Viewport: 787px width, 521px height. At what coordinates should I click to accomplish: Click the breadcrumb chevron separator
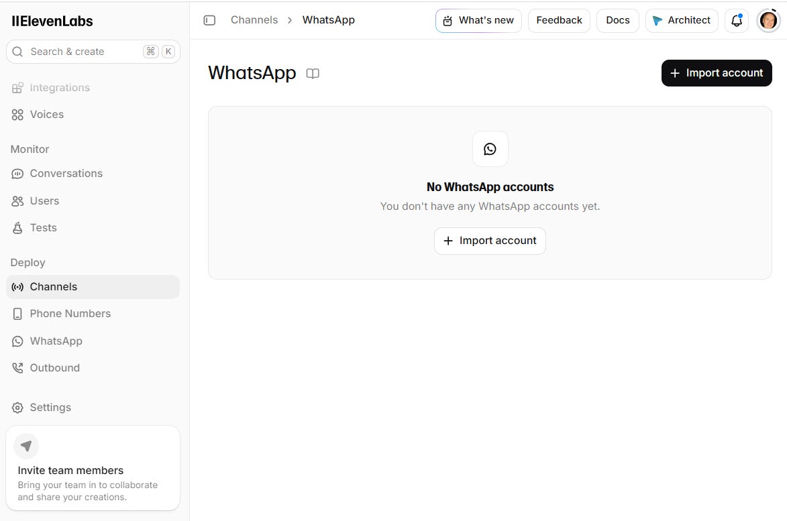(x=290, y=21)
